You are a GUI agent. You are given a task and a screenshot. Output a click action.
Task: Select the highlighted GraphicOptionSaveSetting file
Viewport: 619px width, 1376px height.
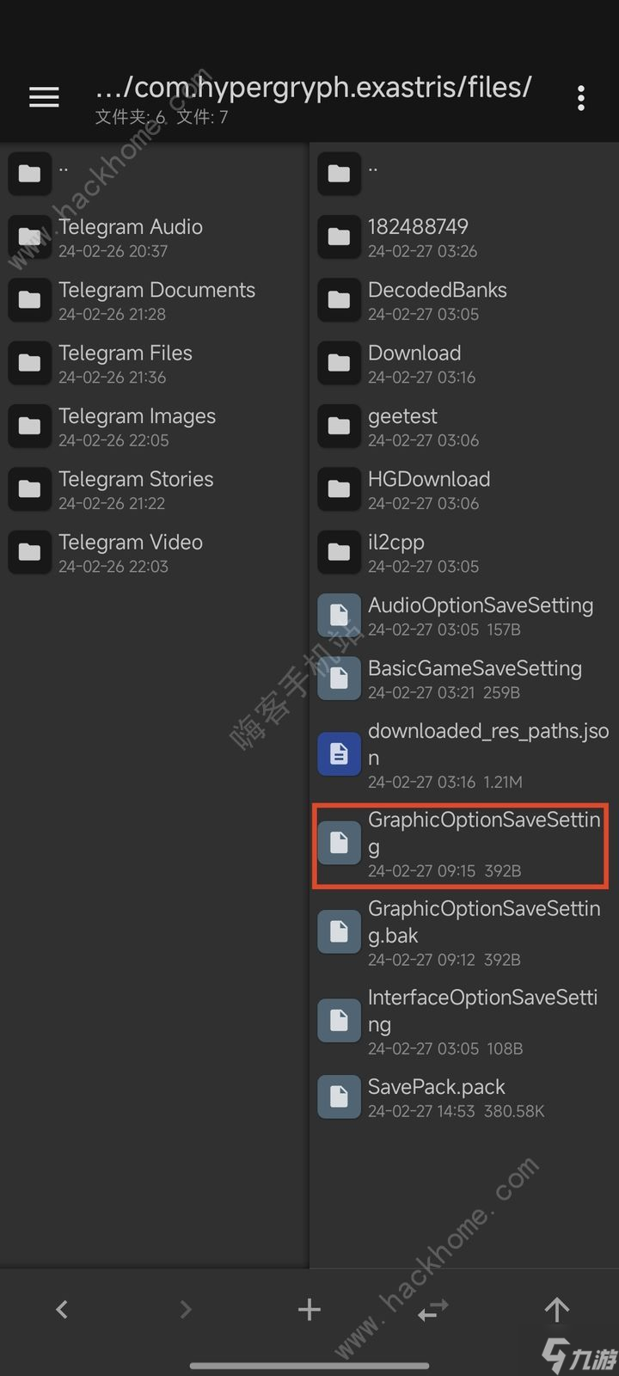pyautogui.click(x=461, y=845)
